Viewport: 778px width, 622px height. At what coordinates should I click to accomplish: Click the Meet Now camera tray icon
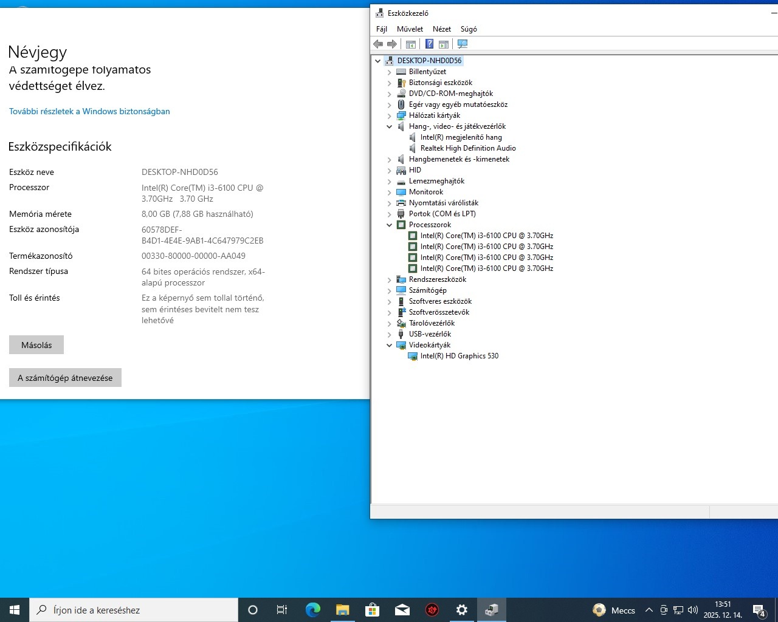(x=664, y=610)
